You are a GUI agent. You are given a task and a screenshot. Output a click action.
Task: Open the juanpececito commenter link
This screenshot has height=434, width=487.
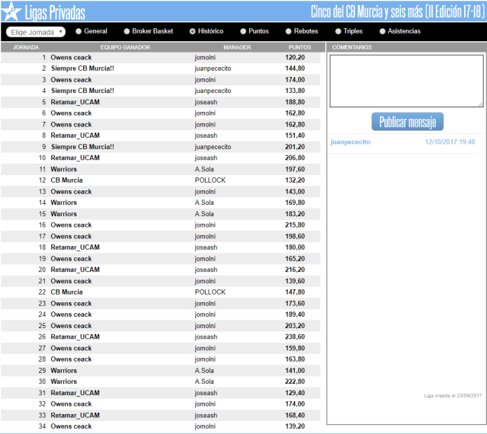[x=351, y=142]
